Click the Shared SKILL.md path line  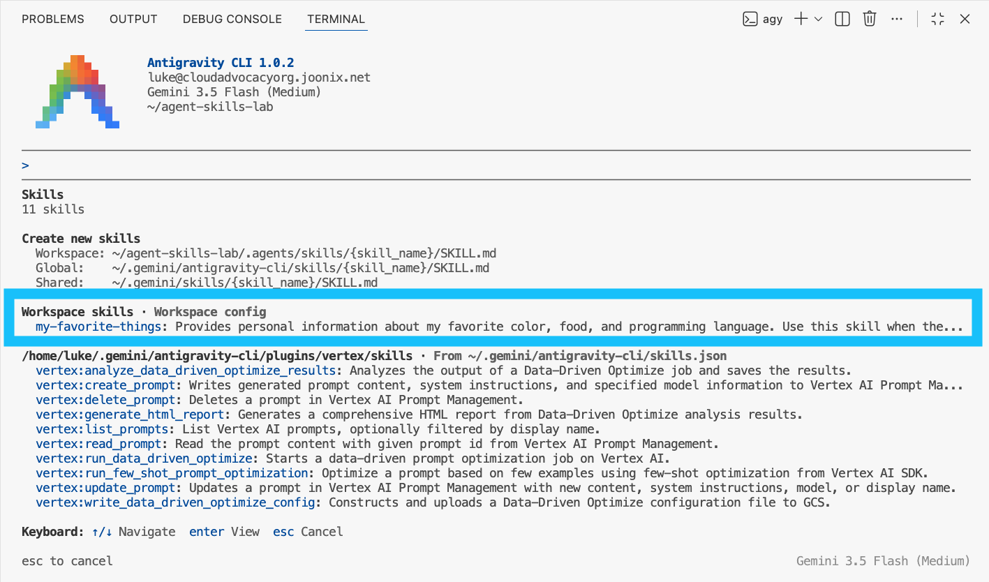[x=207, y=283]
